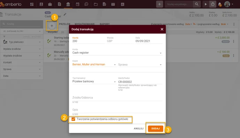Expand Wypłata środków filter
This screenshot has width=240, height=138.
[22, 56]
